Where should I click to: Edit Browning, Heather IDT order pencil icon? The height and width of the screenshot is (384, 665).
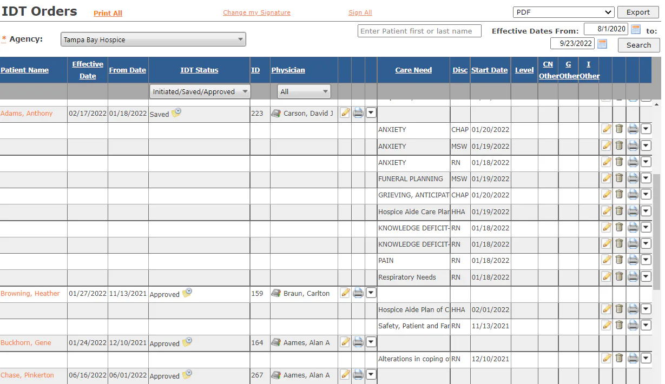coord(345,293)
